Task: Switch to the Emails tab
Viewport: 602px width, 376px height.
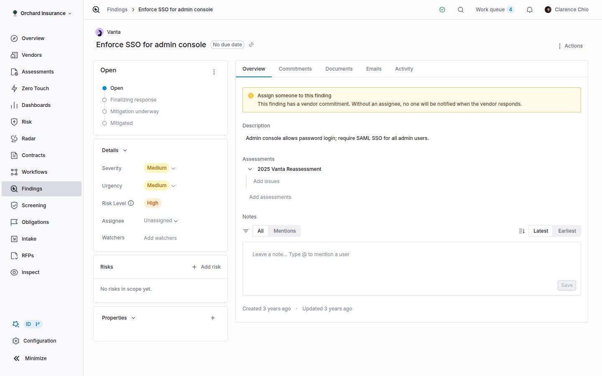Action: pos(374,69)
